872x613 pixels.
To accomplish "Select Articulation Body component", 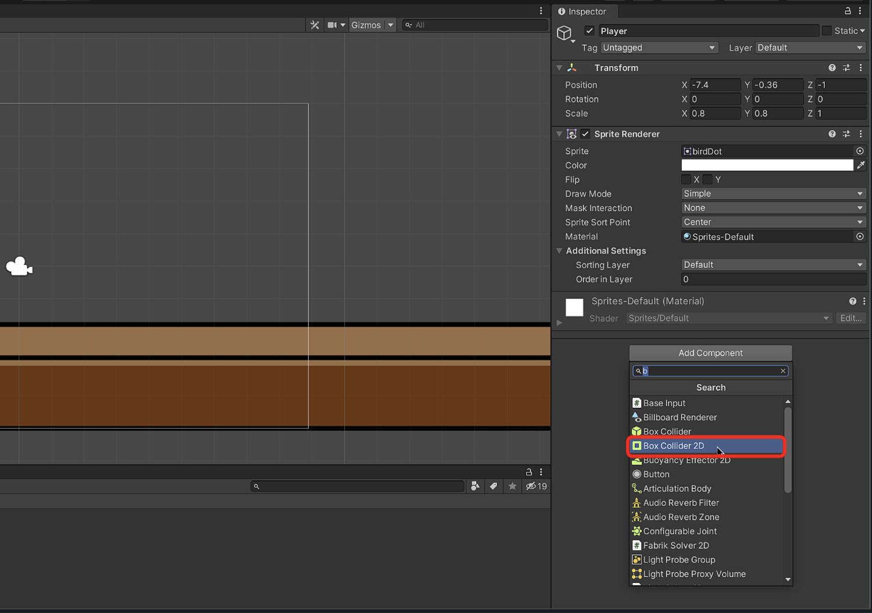I will click(707, 489).
